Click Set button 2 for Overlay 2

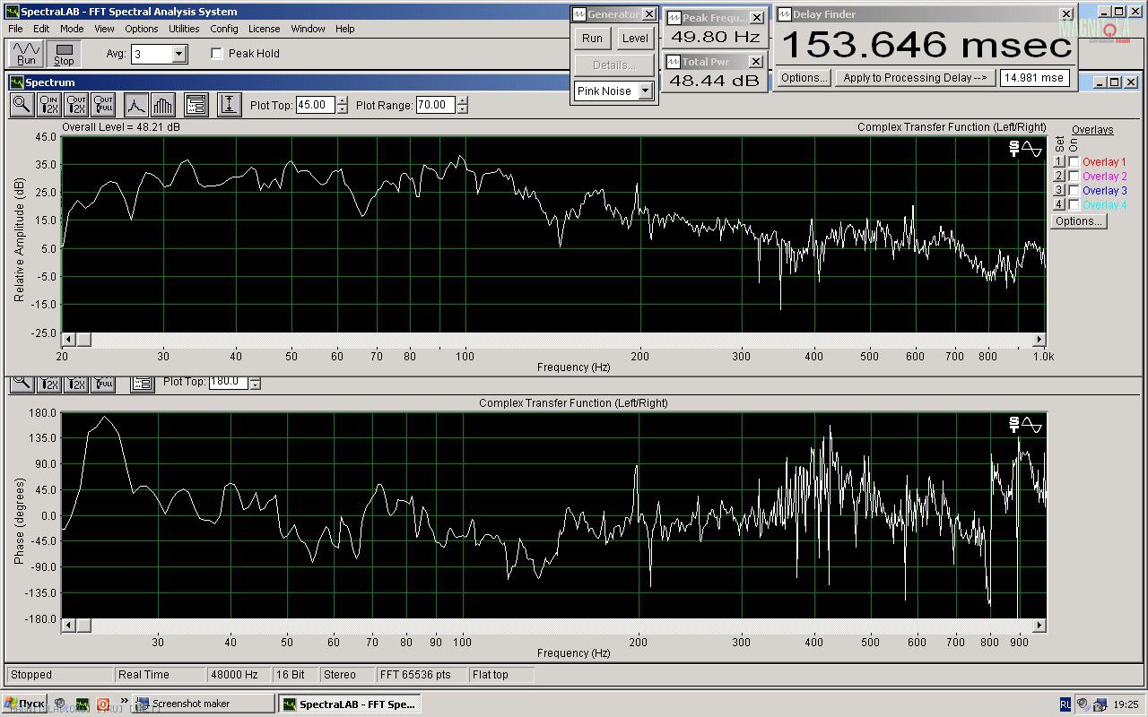[x=1058, y=177]
